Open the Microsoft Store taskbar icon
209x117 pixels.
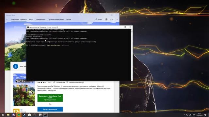pos(29,115)
